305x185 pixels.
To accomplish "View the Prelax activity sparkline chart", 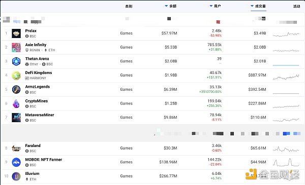I will pyautogui.click(x=286, y=34).
